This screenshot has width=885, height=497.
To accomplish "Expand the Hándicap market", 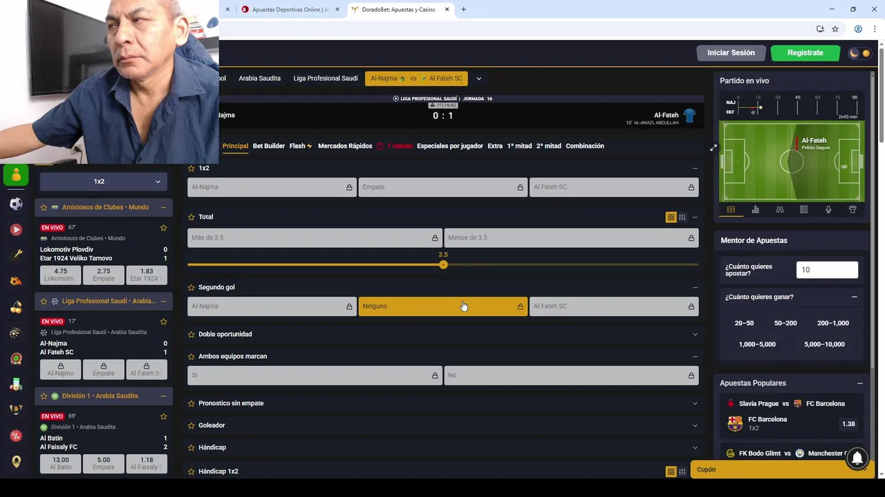I will click(695, 447).
